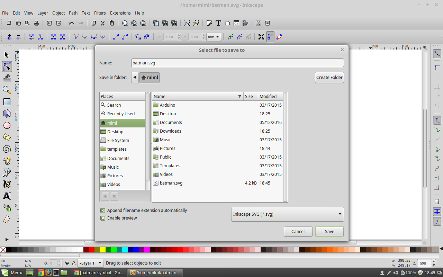Screen dimensions: 443x277
Task: Toggle show Bezier handles button
Action: tap(270, 36)
